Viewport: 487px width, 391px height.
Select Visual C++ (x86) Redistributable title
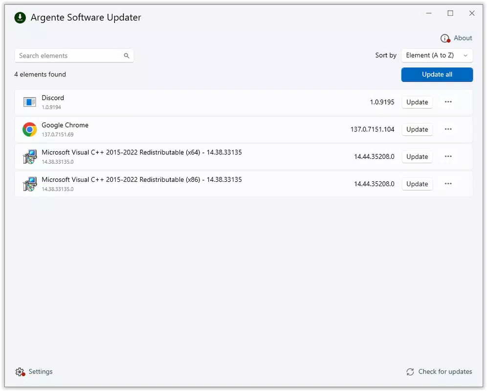(x=142, y=180)
